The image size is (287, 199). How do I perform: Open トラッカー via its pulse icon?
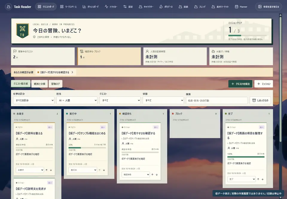click(106, 7)
